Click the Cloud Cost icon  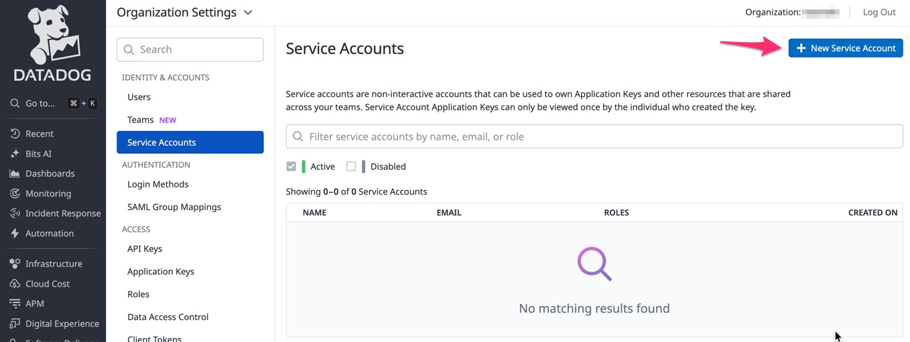point(15,284)
